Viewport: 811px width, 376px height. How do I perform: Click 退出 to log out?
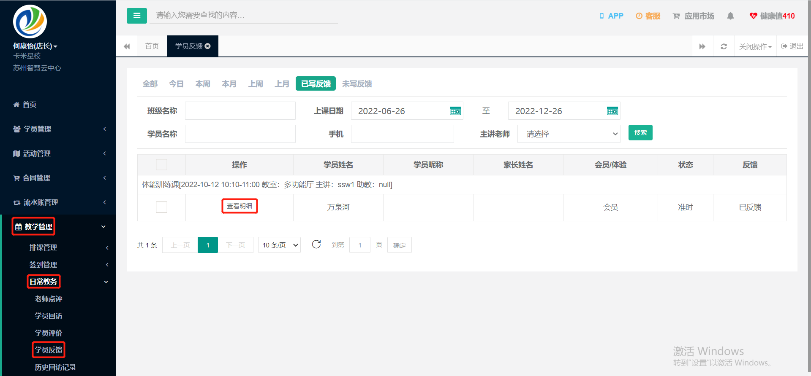pos(792,46)
